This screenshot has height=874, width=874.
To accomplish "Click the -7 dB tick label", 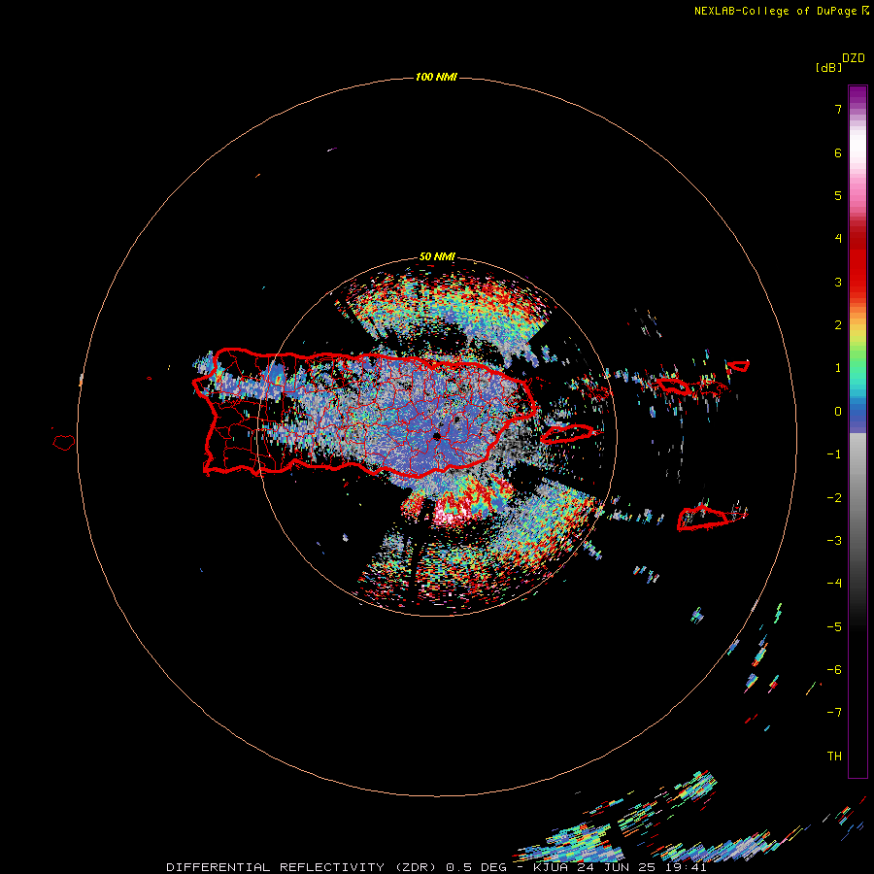I will tap(834, 713).
